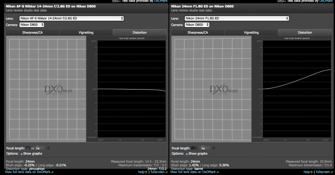
Task: Click 'Distortion type: pincushion' text
Action: 25,169
